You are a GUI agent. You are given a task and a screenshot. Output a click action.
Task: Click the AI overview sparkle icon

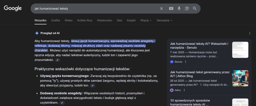pyautogui.click(x=37, y=33)
